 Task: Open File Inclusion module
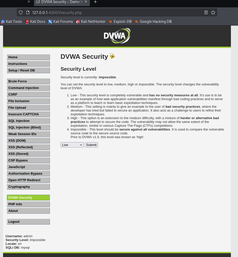point(28,101)
